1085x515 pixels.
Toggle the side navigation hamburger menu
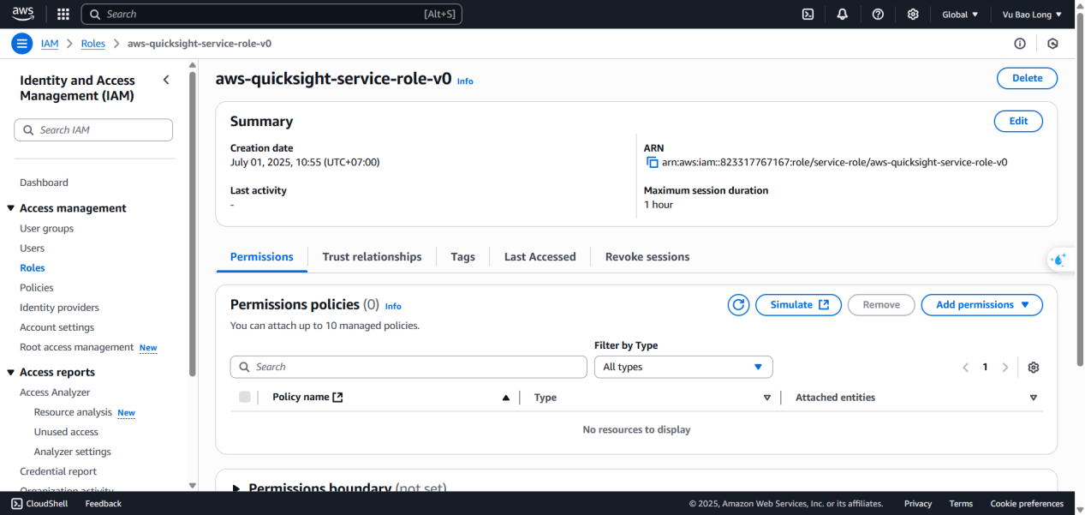22,44
